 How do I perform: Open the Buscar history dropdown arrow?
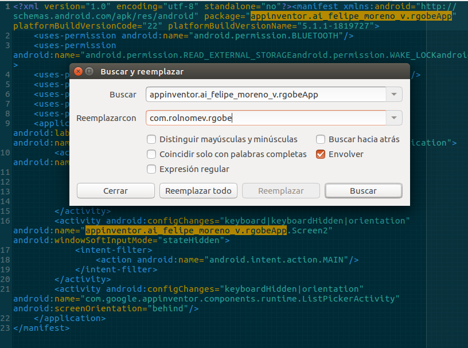394,95
